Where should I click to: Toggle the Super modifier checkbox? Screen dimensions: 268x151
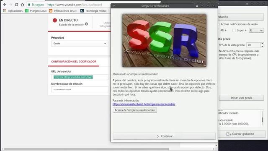(x=234, y=31)
